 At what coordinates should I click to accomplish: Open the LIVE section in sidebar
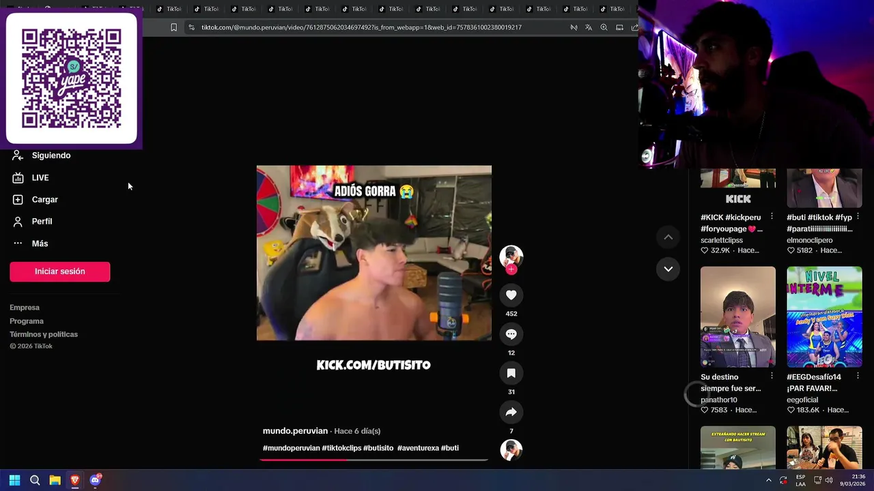tap(31, 178)
